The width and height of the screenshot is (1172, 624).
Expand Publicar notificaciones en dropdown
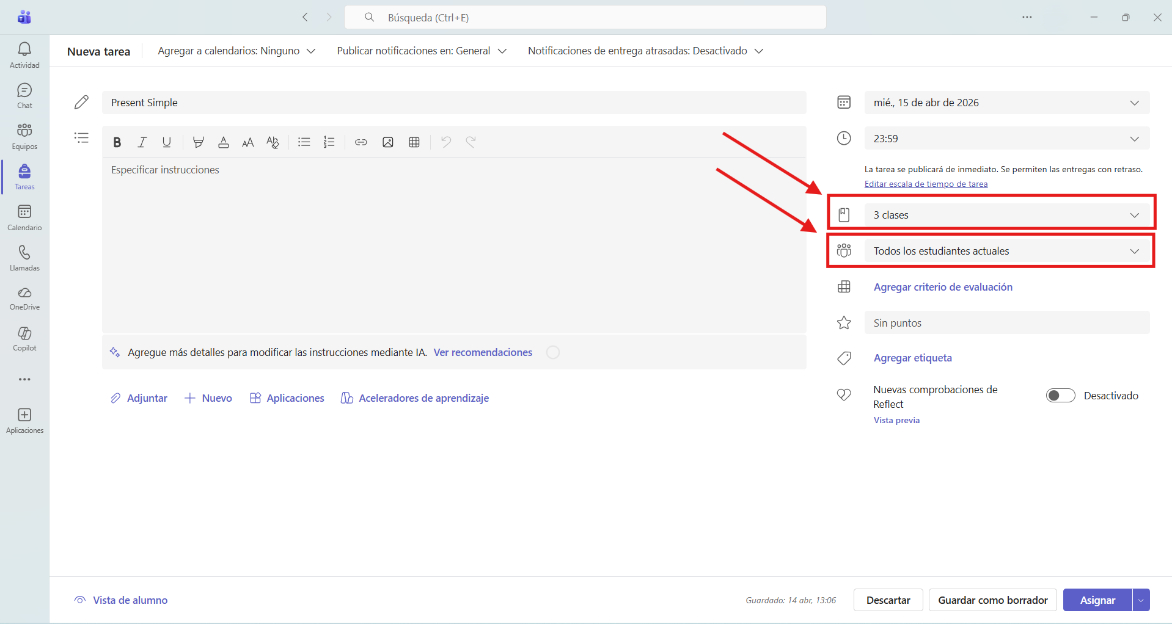coord(422,51)
